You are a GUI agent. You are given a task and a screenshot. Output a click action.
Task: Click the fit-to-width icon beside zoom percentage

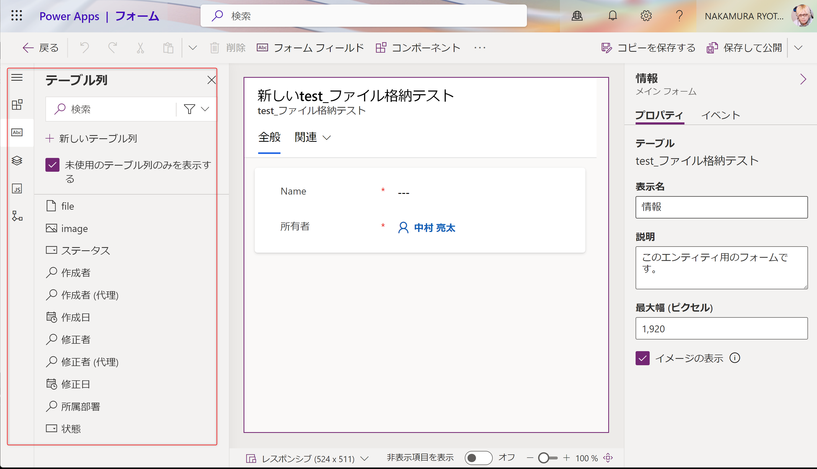tap(608, 458)
